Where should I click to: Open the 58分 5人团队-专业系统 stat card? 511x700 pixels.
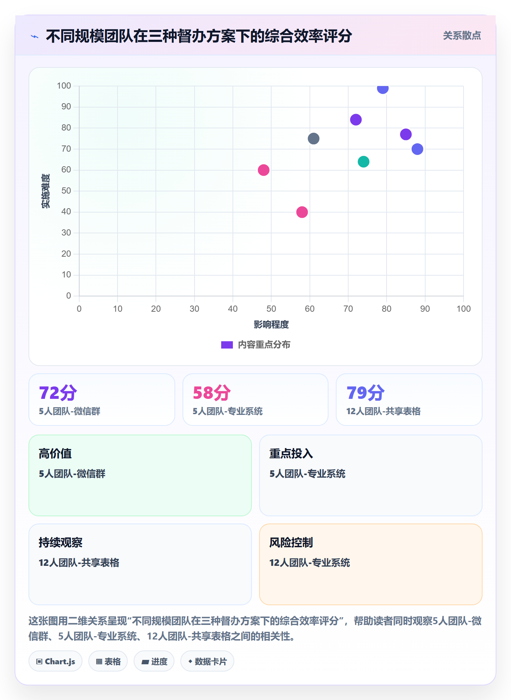[x=255, y=400]
